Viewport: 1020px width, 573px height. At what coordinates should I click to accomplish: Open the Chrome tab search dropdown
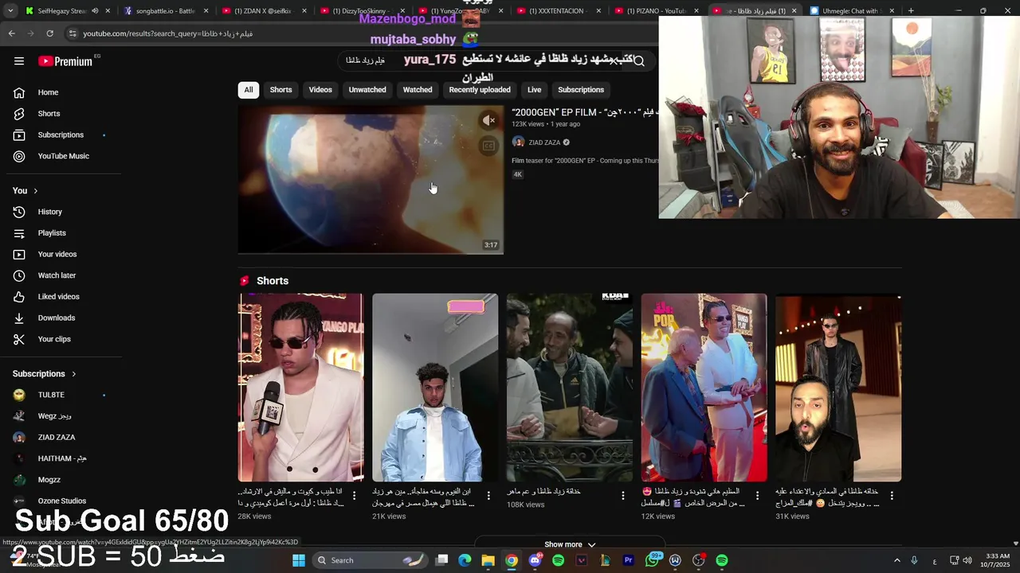click(10, 11)
